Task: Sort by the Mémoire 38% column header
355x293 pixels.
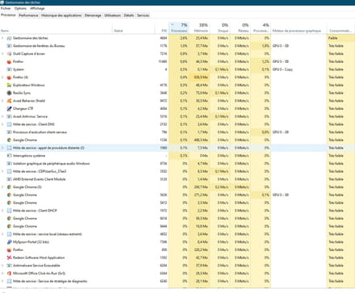Action: [x=200, y=28]
